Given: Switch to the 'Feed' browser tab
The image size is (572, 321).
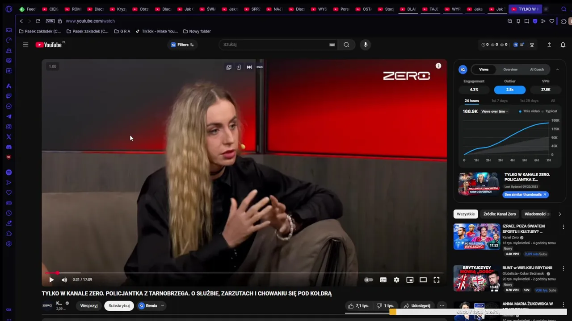Looking at the screenshot, I should [x=27, y=9].
